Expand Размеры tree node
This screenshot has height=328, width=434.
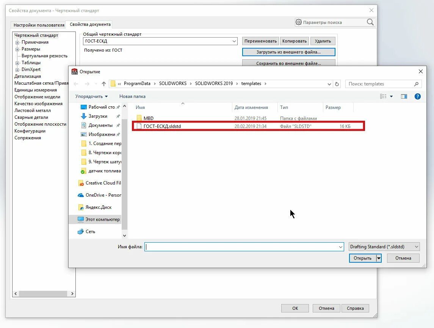tap(17, 49)
